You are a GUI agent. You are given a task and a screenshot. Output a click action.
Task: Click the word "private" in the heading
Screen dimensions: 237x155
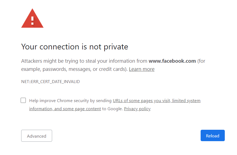pos(116,47)
